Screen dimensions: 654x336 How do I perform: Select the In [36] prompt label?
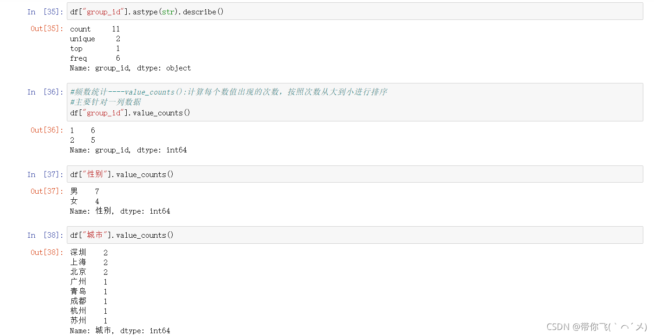45,92
